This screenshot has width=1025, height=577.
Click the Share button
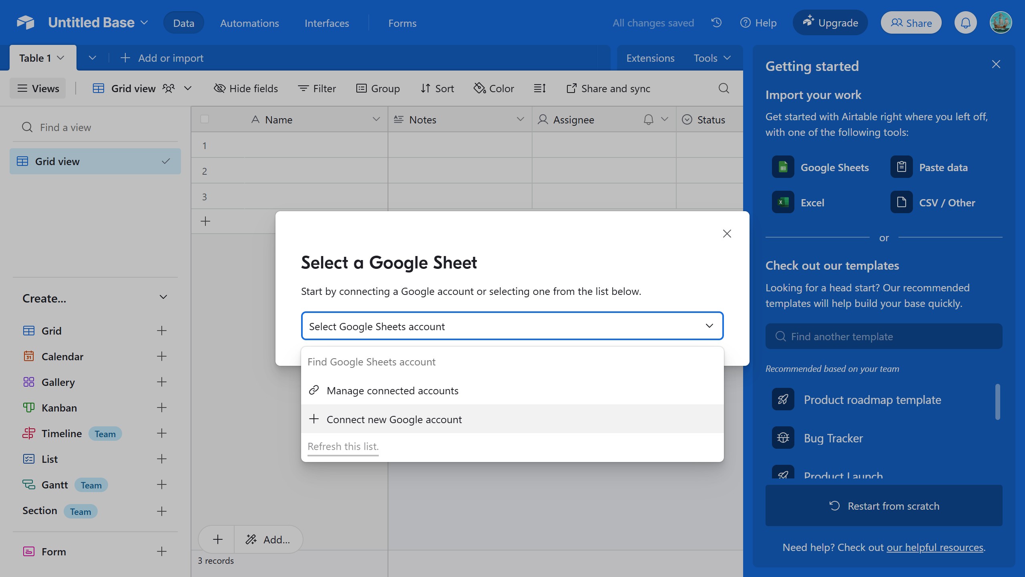pyautogui.click(x=911, y=23)
